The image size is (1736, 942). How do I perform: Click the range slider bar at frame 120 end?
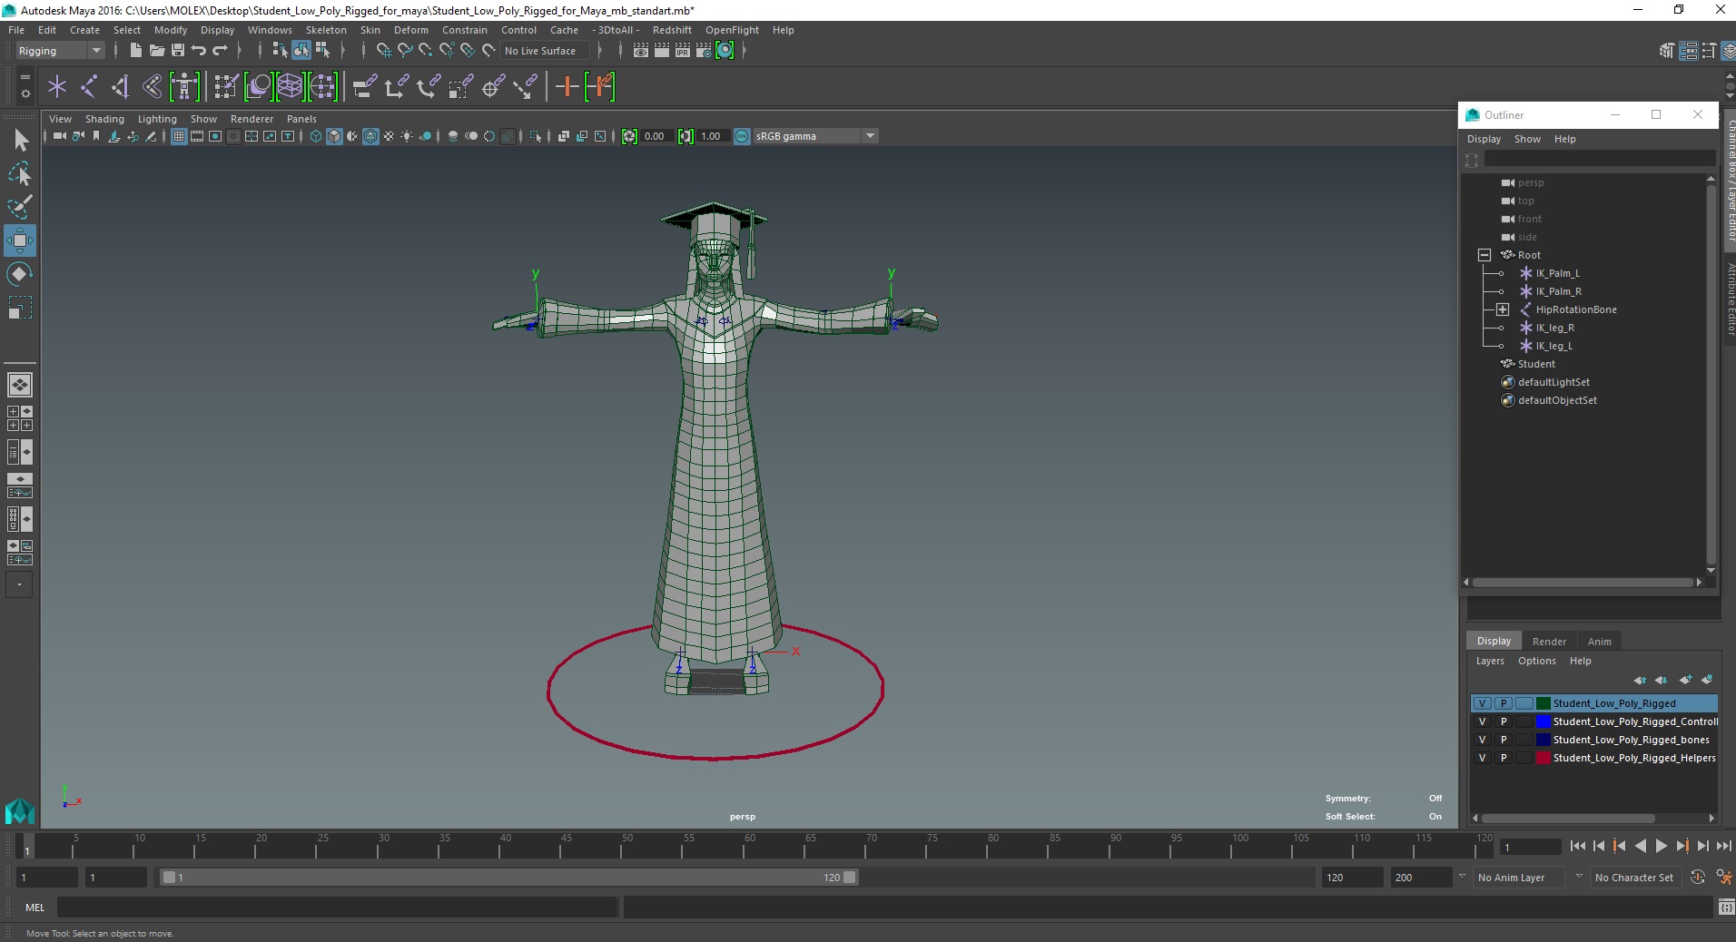click(x=849, y=878)
